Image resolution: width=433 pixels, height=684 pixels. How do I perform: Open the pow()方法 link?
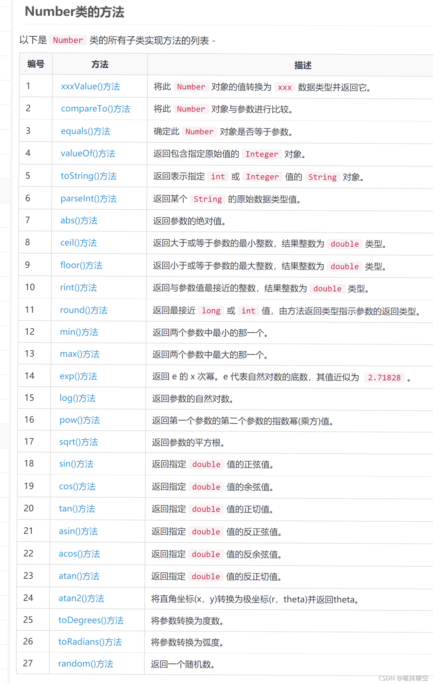80,420
